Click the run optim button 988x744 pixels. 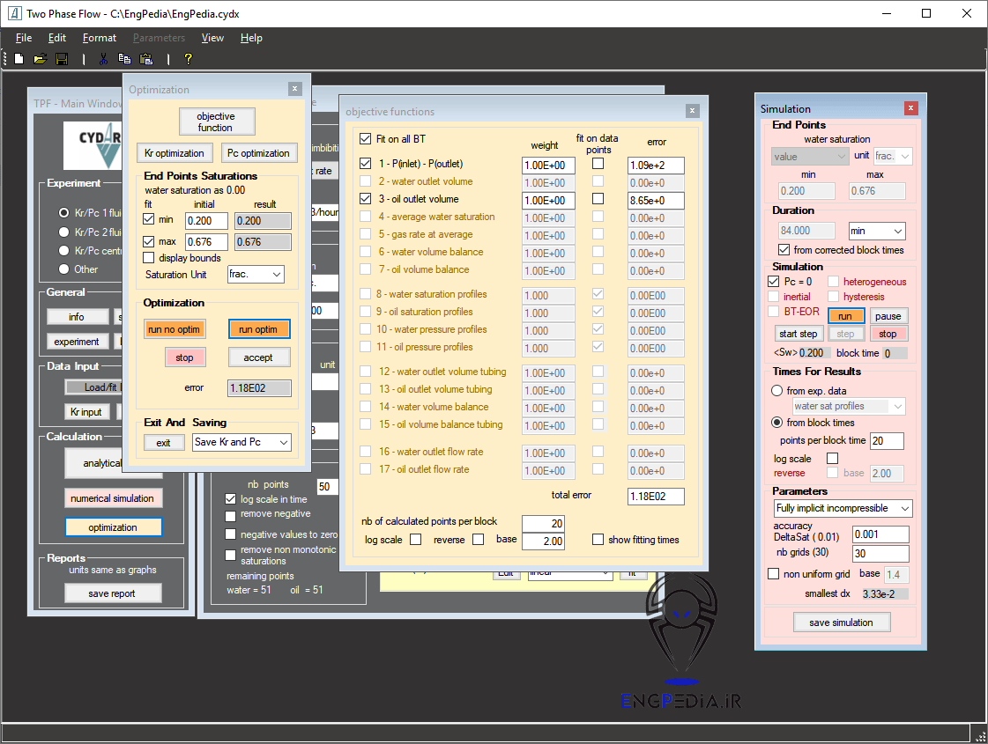click(258, 329)
